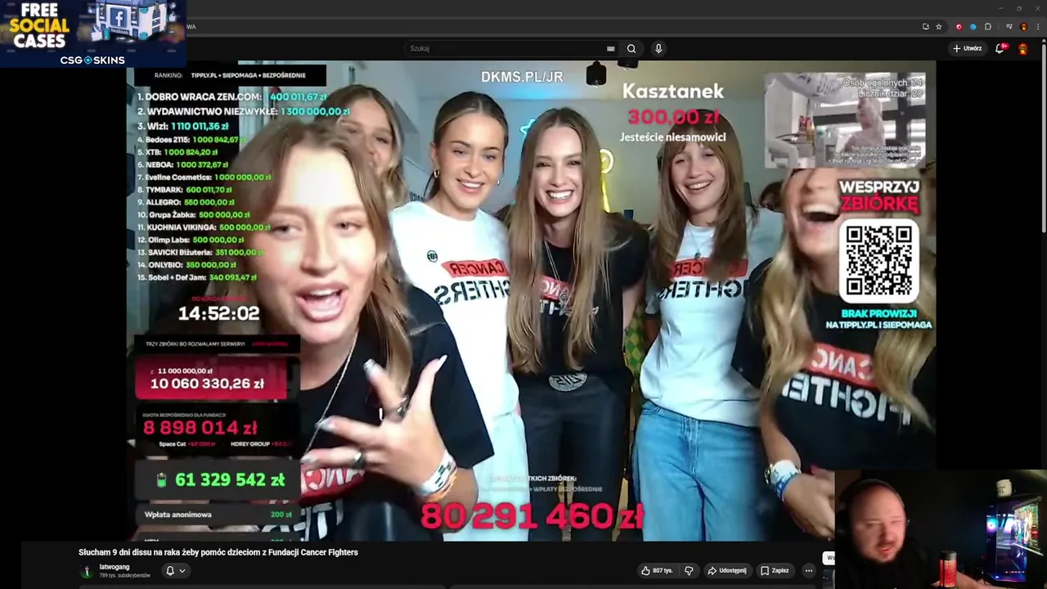Click the QR code in the video
Image resolution: width=1047 pixels, height=589 pixels.
[878, 261]
